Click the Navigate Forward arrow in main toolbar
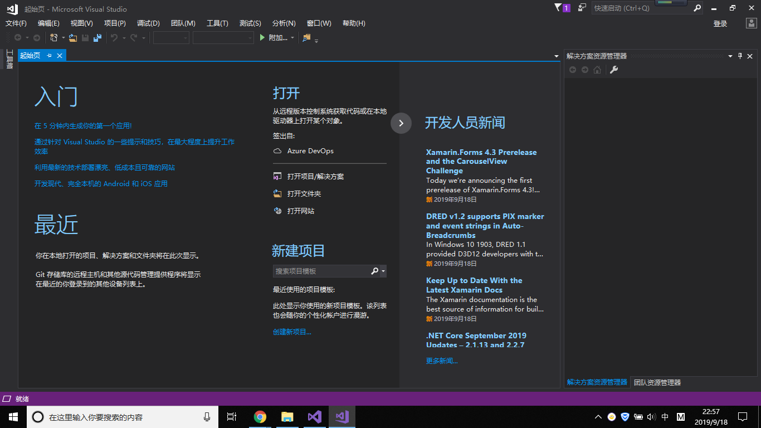The image size is (761, 428). [37, 38]
